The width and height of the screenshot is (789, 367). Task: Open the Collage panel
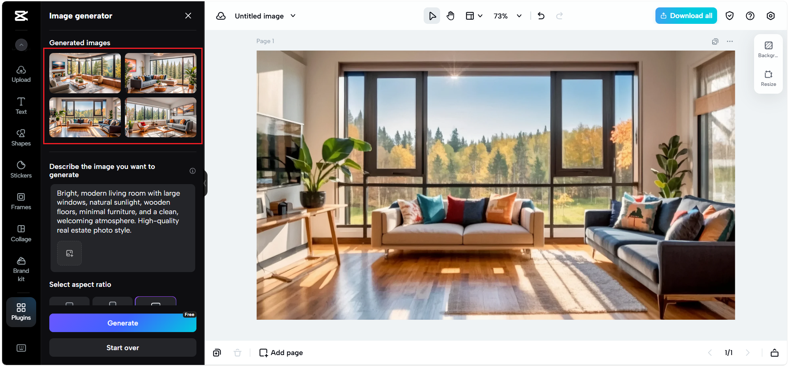[21, 233]
